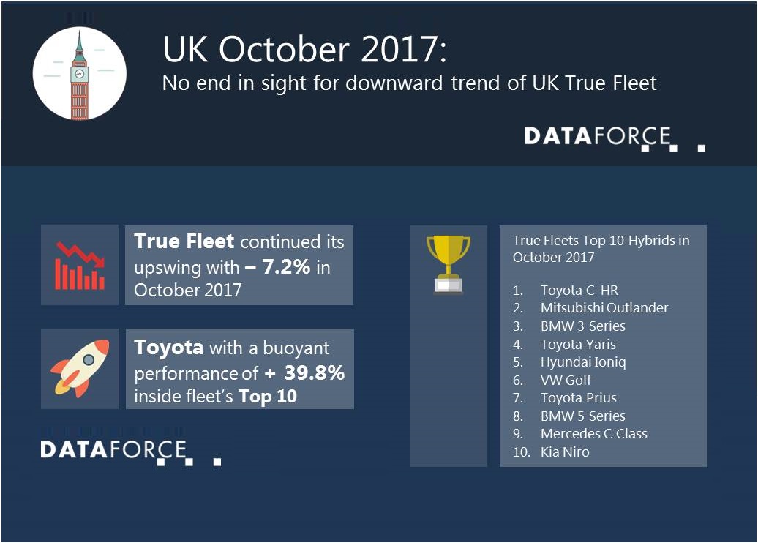Image resolution: width=758 pixels, height=543 pixels.
Task: Select the 'True Fleets Top 10 Hybrids' heading
Action: [x=601, y=249]
